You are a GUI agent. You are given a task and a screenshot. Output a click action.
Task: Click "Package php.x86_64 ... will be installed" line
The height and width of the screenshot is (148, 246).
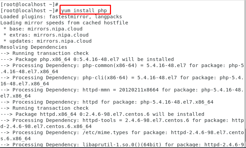87,59
